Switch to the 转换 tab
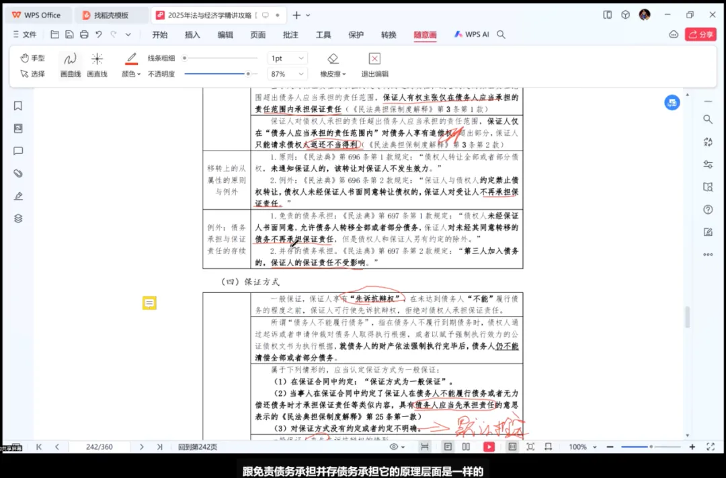Screen dimensions: 726x478 point(389,35)
